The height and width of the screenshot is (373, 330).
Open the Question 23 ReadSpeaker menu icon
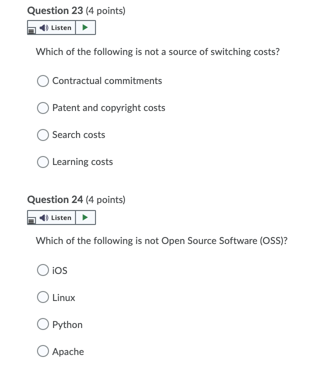31,29
